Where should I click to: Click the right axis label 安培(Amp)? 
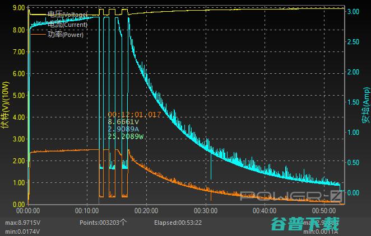(x=365, y=105)
